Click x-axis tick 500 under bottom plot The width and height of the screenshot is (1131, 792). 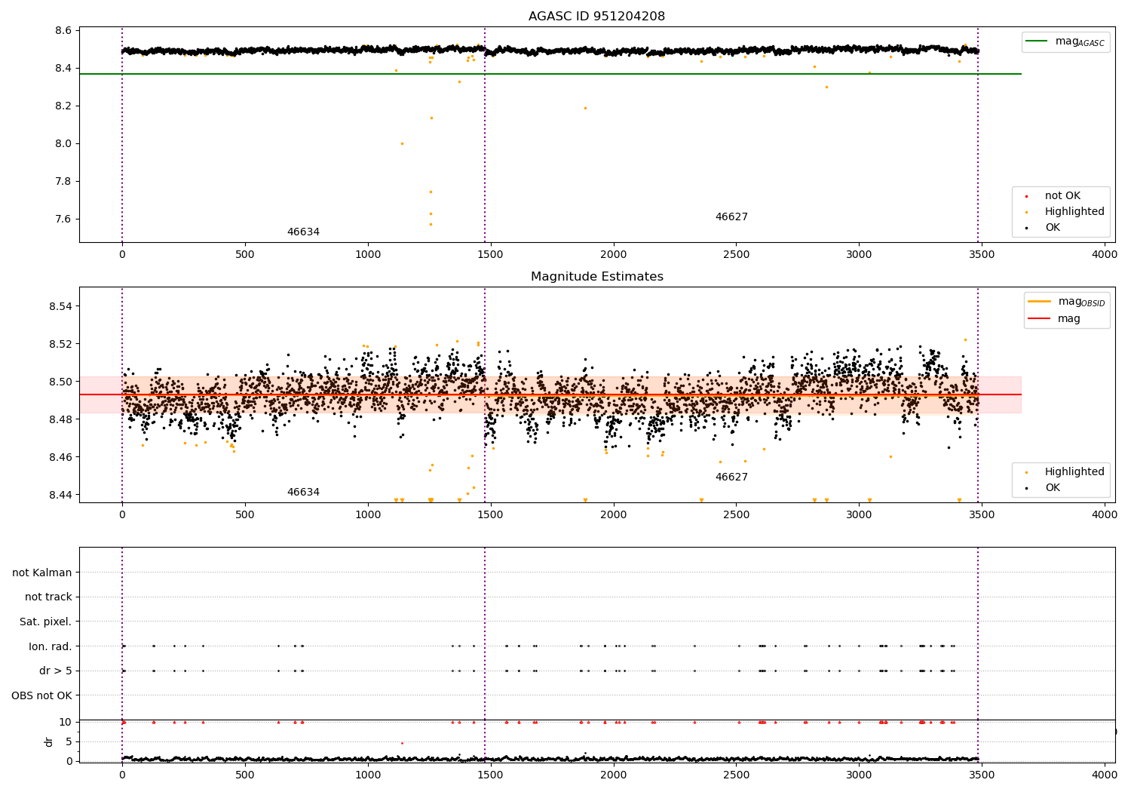pyautogui.click(x=245, y=774)
